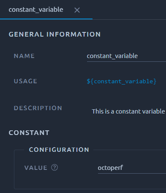Viewport: 166px width, 193px height.
Task: Select empty area inside Configuration box
Action: click(x=90, y=182)
